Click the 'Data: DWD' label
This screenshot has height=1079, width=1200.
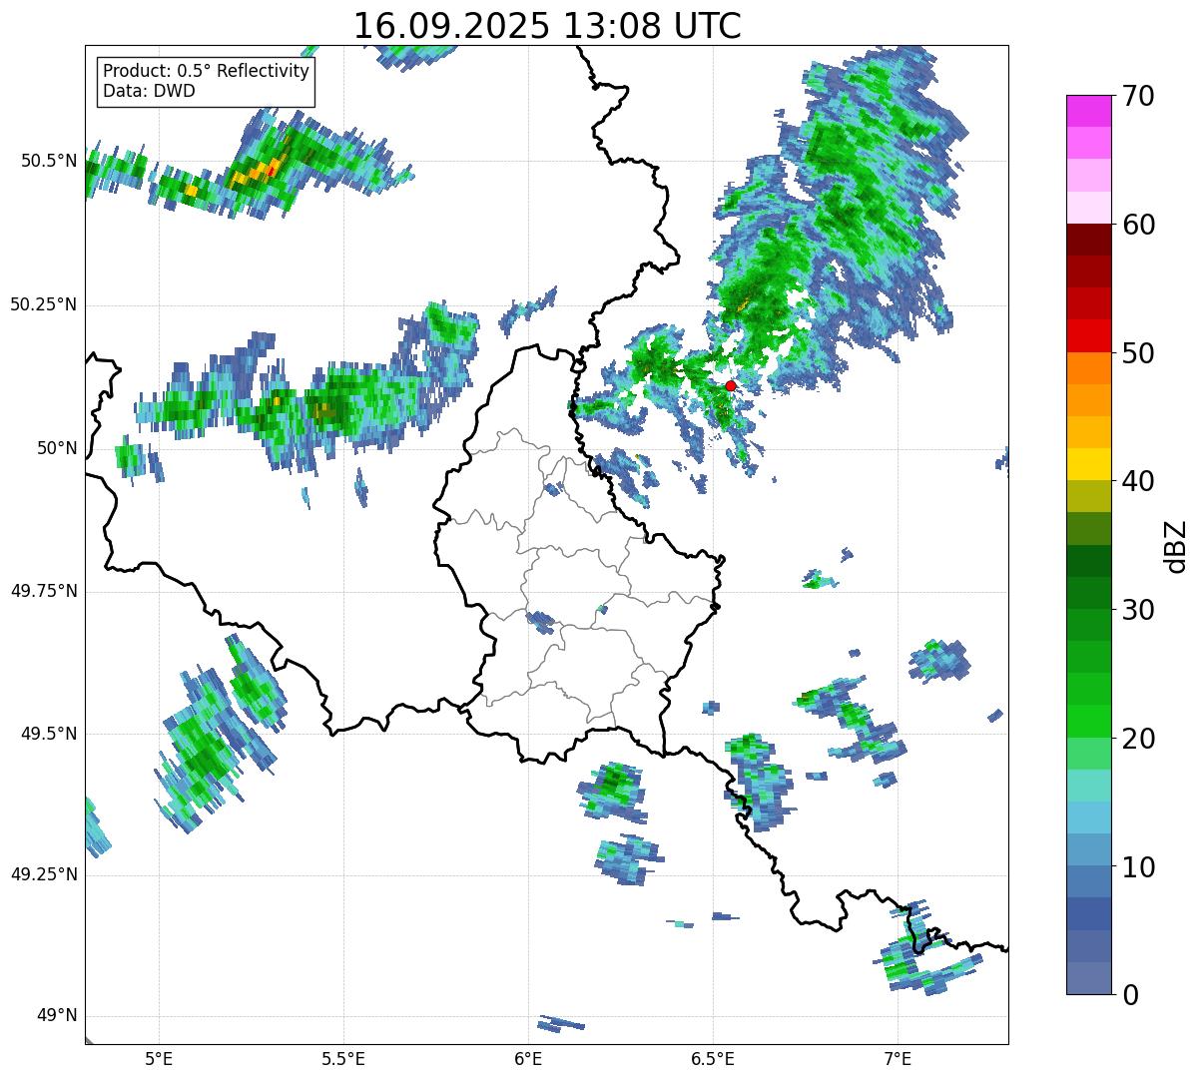point(149,91)
